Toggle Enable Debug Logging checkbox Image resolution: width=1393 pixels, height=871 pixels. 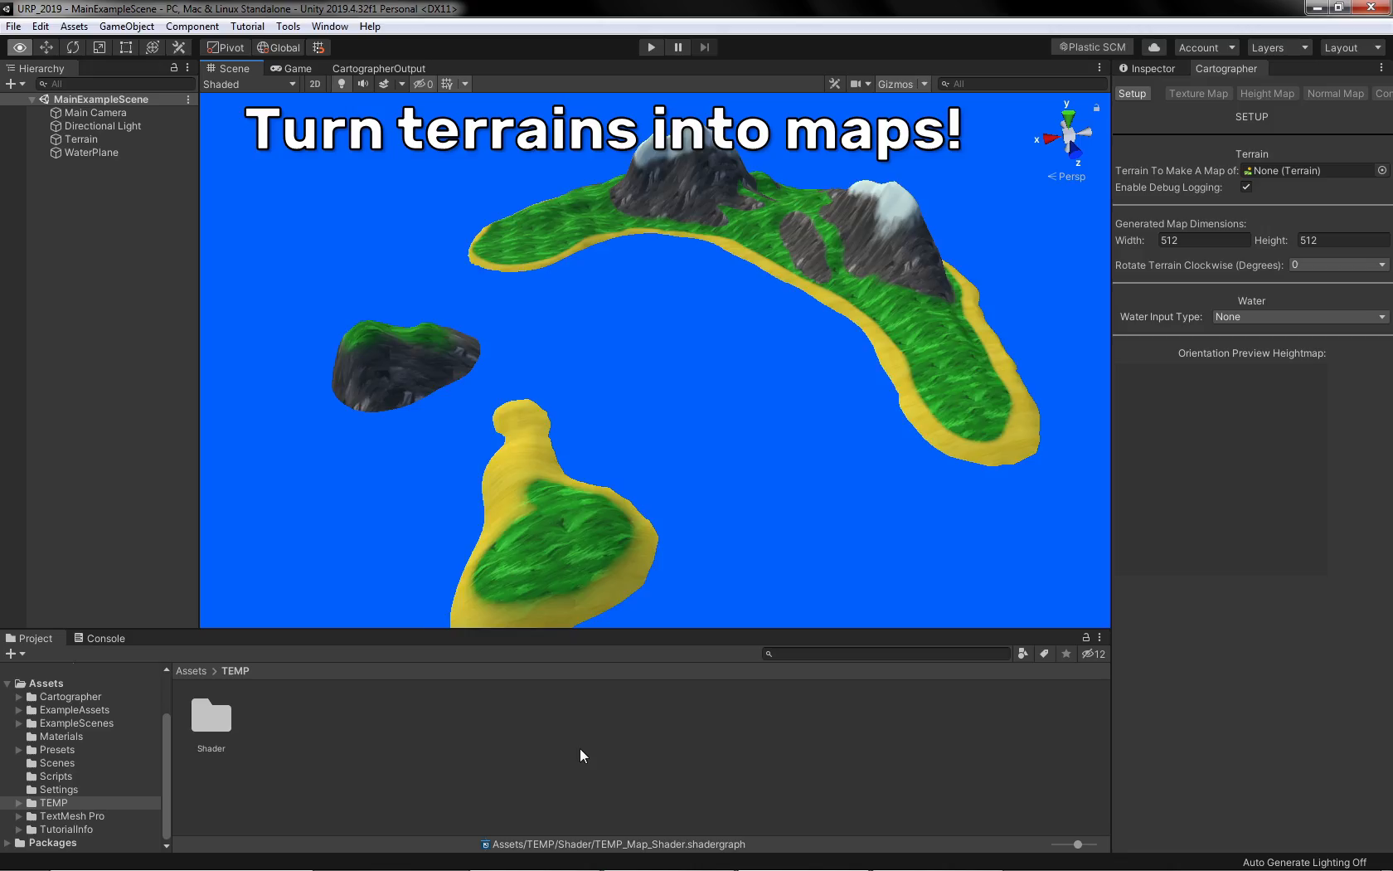tap(1245, 187)
